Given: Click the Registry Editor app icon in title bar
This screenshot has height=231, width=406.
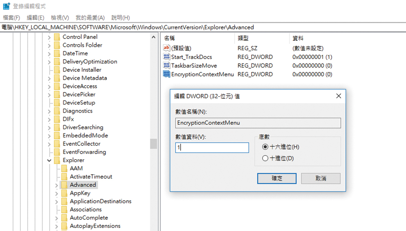Looking at the screenshot, I should pyautogui.click(x=6, y=6).
